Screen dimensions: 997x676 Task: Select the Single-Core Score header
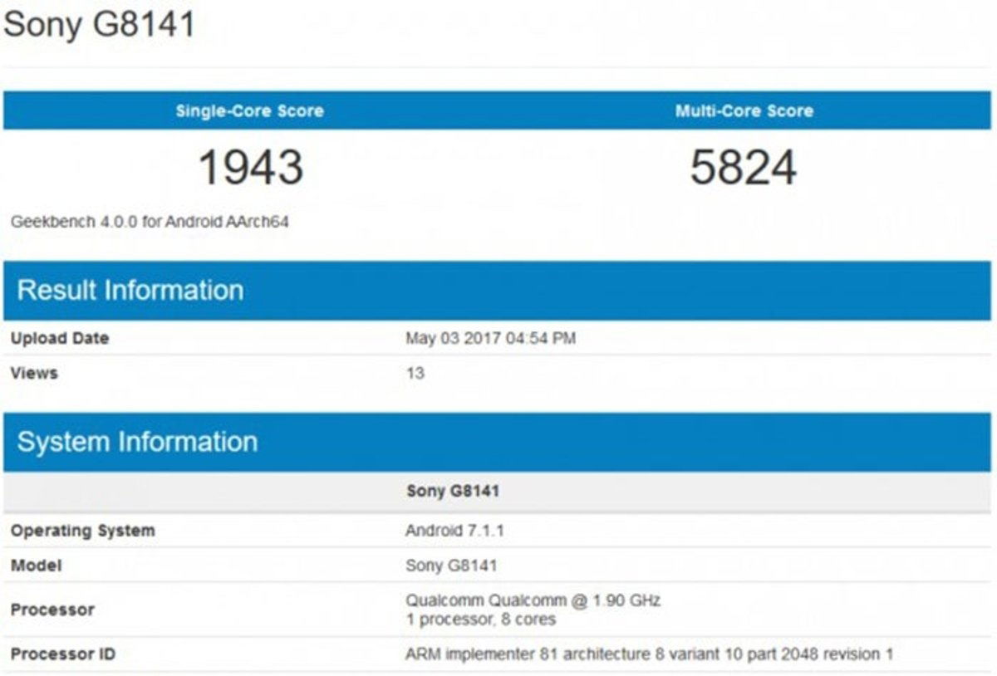(250, 110)
